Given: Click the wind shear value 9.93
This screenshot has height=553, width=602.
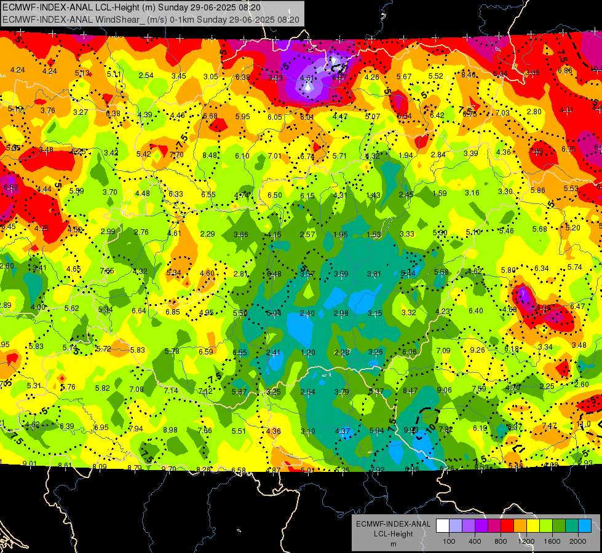Looking at the screenshot, I should (x=410, y=429).
